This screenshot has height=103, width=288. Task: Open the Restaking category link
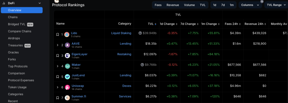(124, 54)
